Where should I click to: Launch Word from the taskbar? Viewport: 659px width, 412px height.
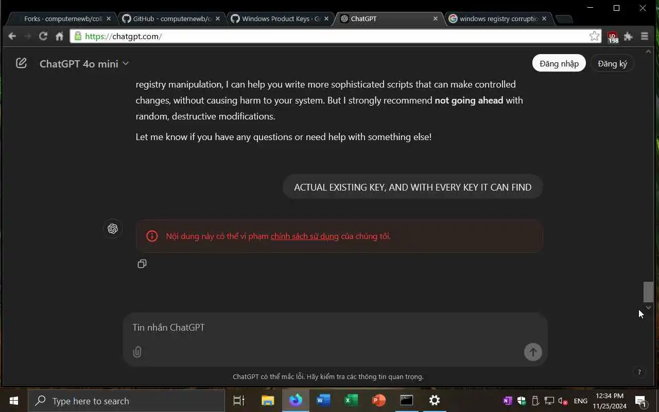point(323,401)
